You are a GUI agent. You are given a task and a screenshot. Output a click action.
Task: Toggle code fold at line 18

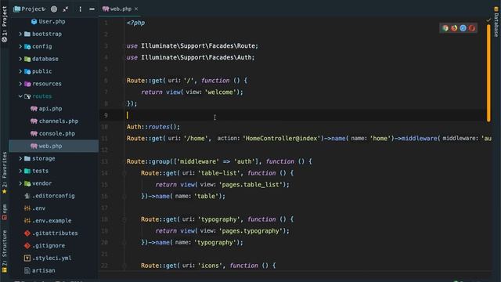click(124, 219)
